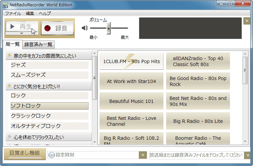Switch to the 局一覧 tab
Screen dimensions: 253x166
coord(13,44)
